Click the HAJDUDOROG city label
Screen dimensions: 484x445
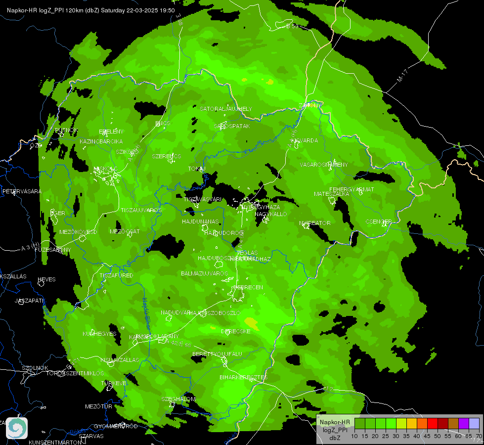pos(224,233)
